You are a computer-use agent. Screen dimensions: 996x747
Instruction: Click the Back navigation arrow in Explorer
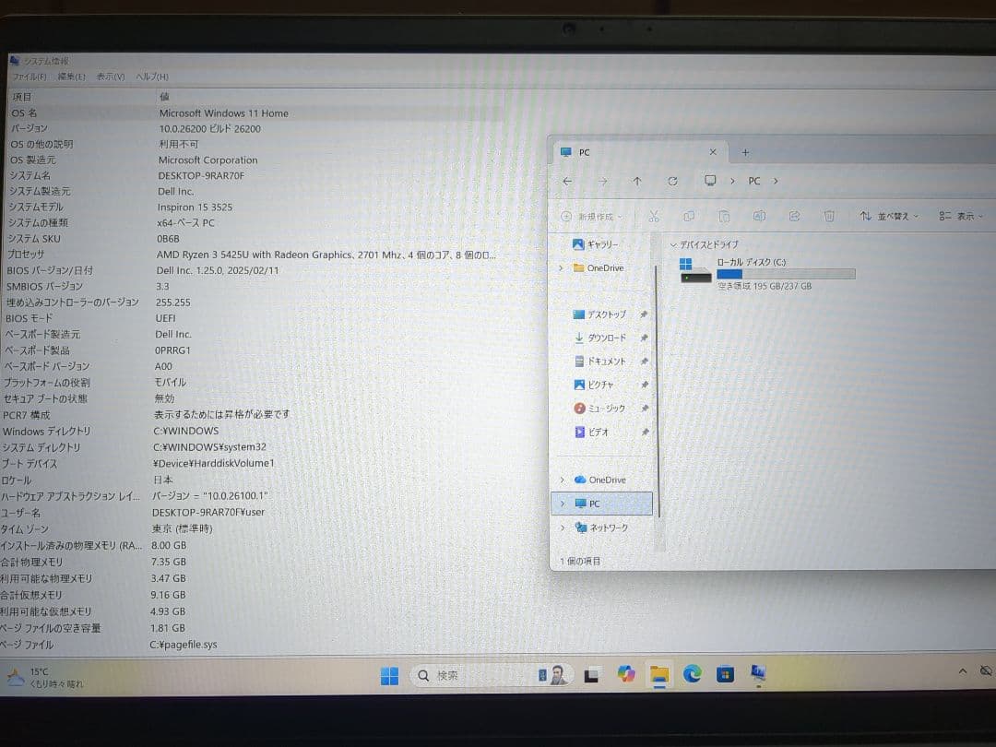pos(566,181)
